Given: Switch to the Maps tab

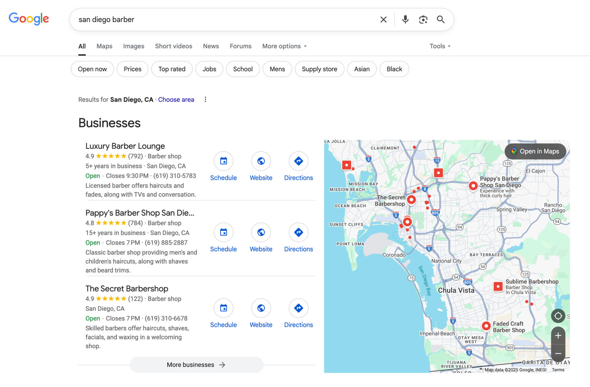Looking at the screenshot, I should (x=104, y=46).
